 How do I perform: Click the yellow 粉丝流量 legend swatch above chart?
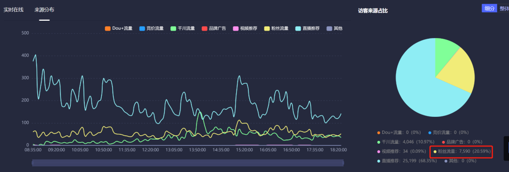pos(267,29)
